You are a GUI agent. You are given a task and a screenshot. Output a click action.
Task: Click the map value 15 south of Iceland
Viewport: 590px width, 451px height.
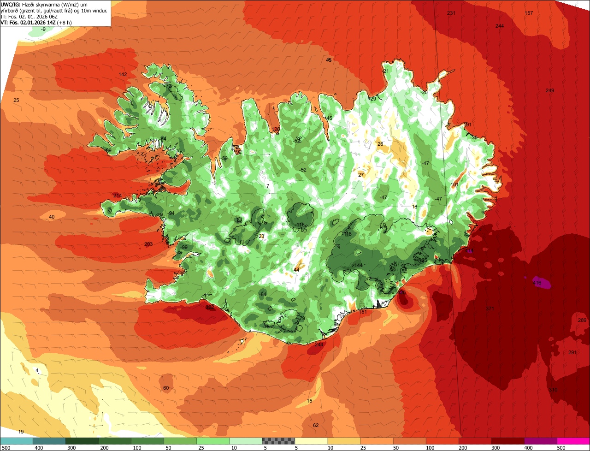point(309,401)
